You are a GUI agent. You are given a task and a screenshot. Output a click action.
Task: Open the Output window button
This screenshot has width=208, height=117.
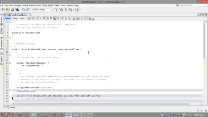coord(11,107)
